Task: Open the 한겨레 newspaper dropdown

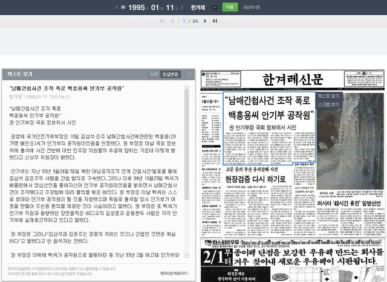Action: 215,7
